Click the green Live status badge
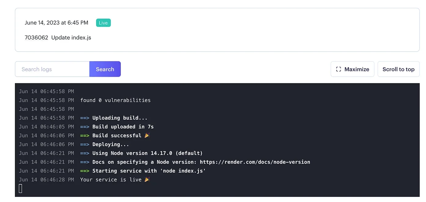 (x=103, y=23)
